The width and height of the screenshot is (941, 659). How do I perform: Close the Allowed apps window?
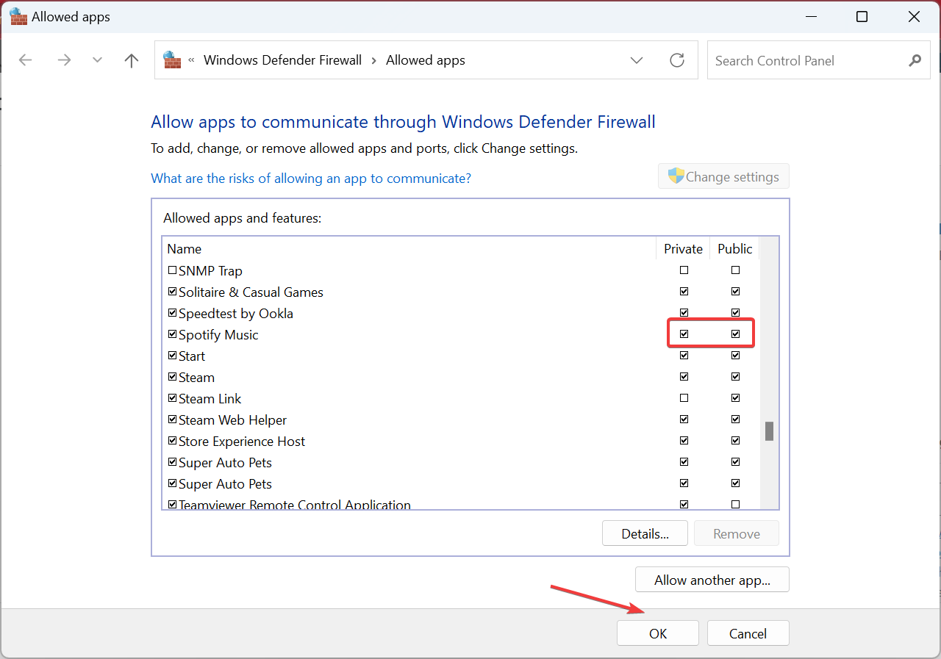[x=915, y=17]
